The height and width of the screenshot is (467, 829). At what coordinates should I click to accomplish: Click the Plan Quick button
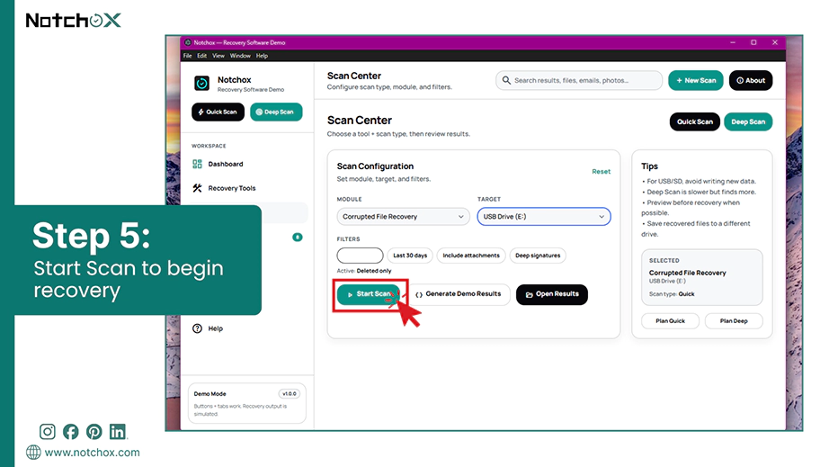(x=671, y=321)
